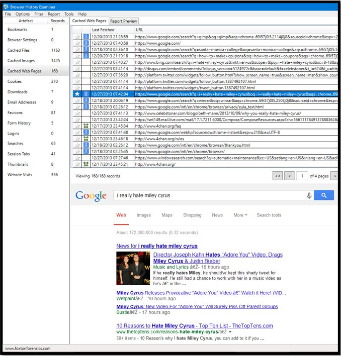341x356 pixels.
Task: Star the 12/27/2013 07:41:48 webhp row
Action: click(x=77, y=132)
